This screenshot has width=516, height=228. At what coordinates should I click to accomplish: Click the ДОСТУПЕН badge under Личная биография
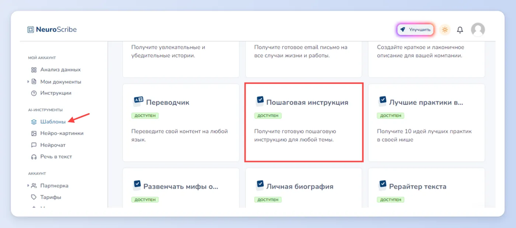[x=268, y=200]
